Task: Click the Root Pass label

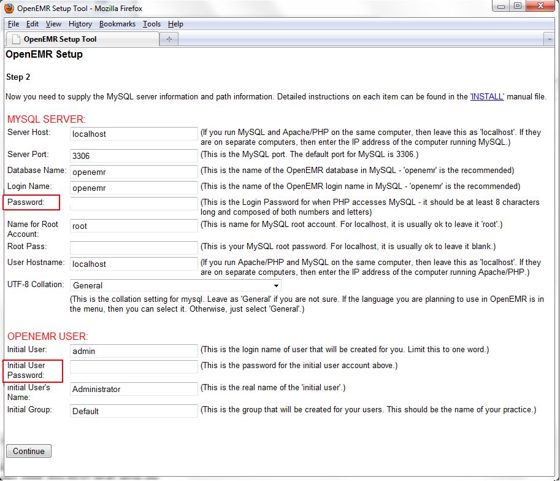Action: pos(27,246)
